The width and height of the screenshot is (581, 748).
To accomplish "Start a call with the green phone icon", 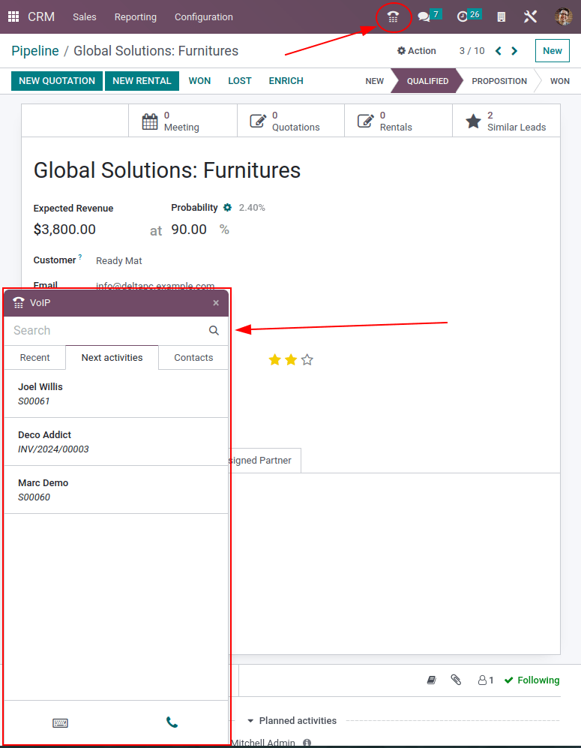I will (x=172, y=722).
